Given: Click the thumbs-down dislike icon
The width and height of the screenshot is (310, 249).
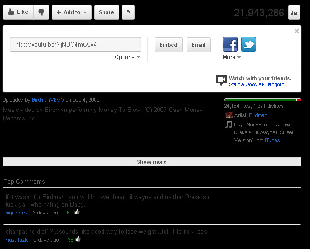Looking at the screenshot, I should [x=41, y=13].
